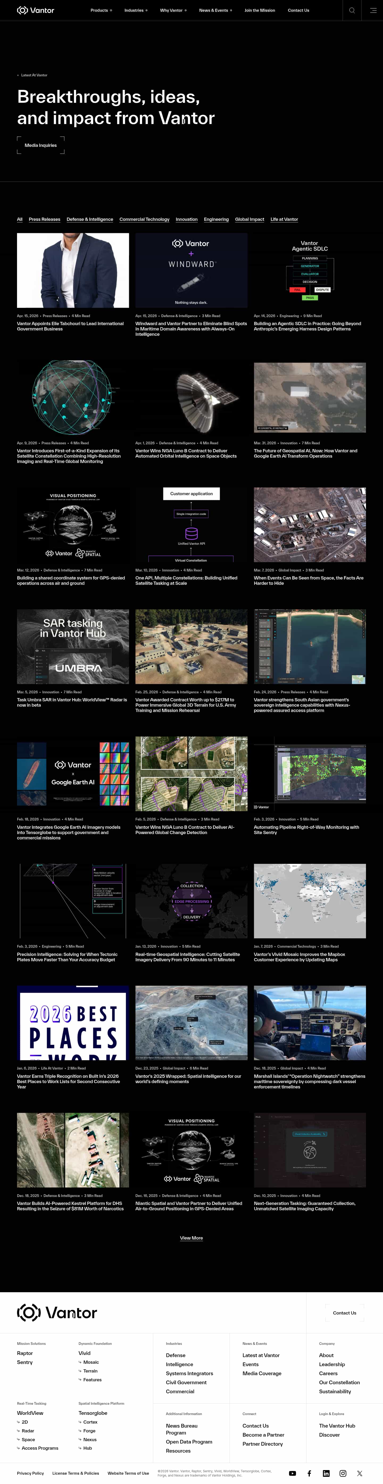Open Mosaic sublink under Vivid

tap(91, 1362)
